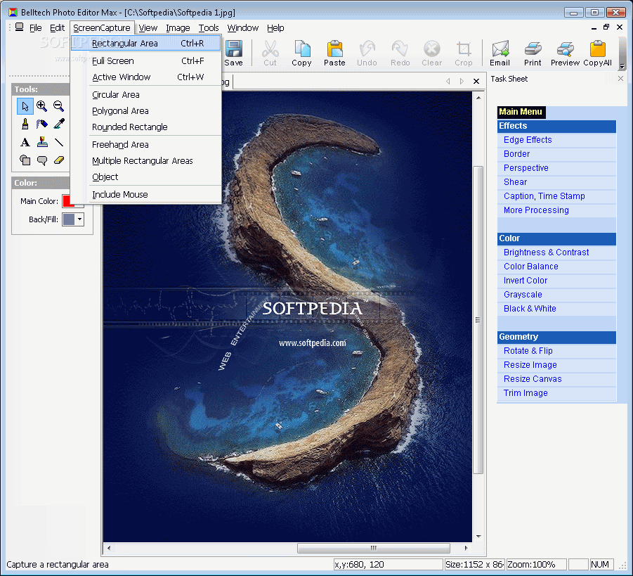
Task: Click the Back/Fill color swatch
Action: [69, 219]
